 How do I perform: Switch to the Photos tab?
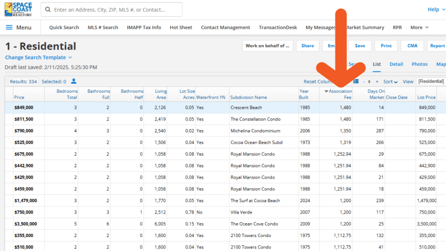pyautogui.click(x=419, y=64)
